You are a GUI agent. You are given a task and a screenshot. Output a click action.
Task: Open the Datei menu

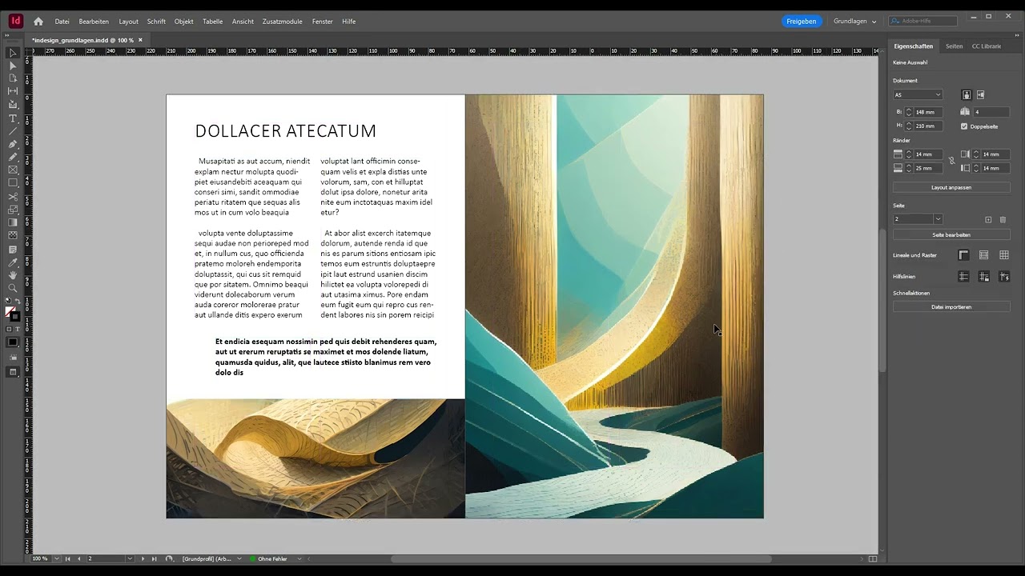click(x=62, y=22)
